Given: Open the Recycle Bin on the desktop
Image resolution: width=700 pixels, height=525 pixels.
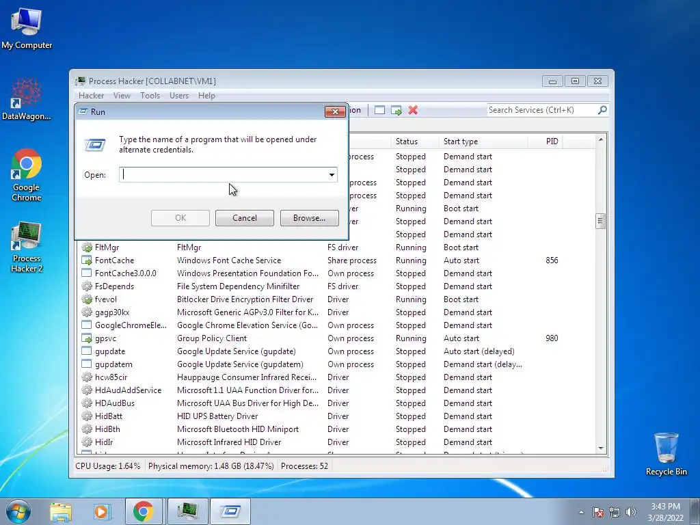Looking at the screenshot, I should 666,454.
